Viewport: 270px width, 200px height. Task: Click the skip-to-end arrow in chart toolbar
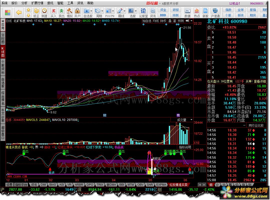(x=187, y=21)
